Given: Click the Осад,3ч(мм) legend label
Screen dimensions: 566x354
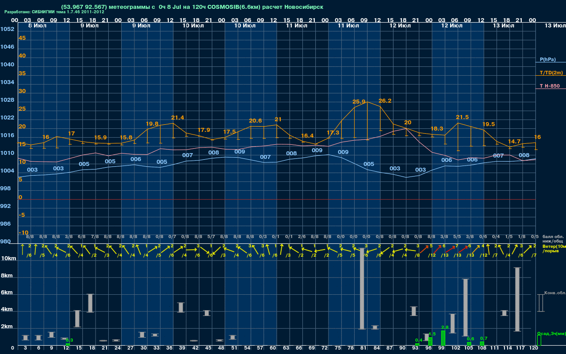Looking at the screenshot, I should pyautogui.click(x=551, y=334).
